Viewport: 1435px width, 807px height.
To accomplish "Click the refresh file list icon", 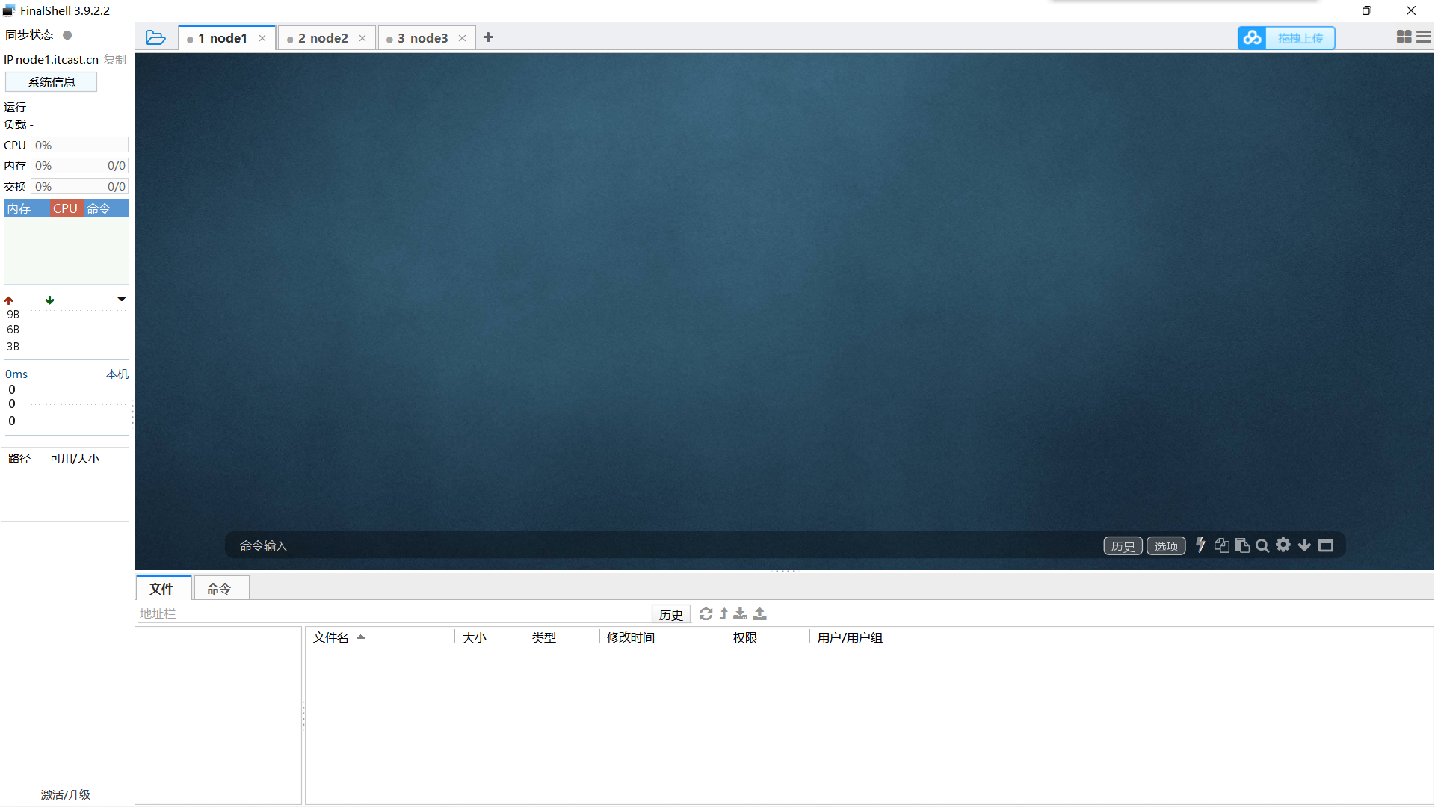I will click(706, 614).
